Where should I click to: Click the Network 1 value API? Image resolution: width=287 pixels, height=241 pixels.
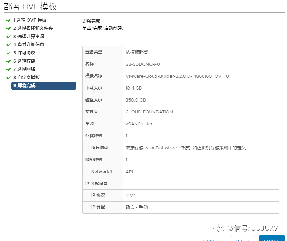(129, 172)
